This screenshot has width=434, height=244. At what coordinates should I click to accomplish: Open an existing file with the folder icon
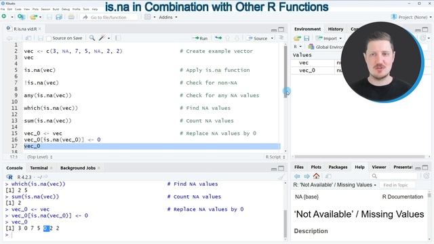(33, 17)
